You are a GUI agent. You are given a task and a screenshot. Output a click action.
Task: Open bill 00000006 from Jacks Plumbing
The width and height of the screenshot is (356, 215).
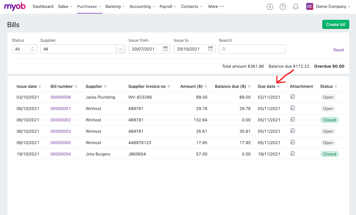tap(61, 97)
